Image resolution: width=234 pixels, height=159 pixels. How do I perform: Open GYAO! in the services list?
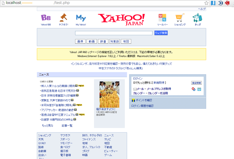pos(42,143)
